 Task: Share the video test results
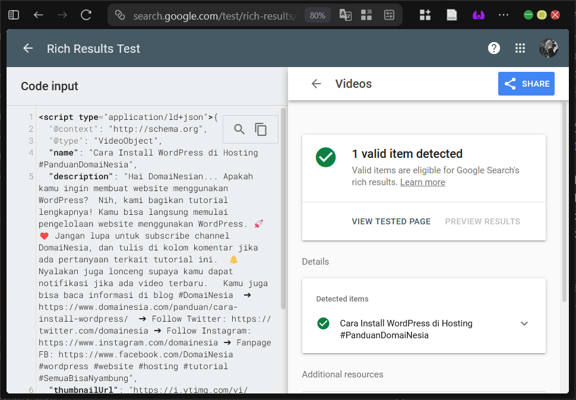coord(526,84)
